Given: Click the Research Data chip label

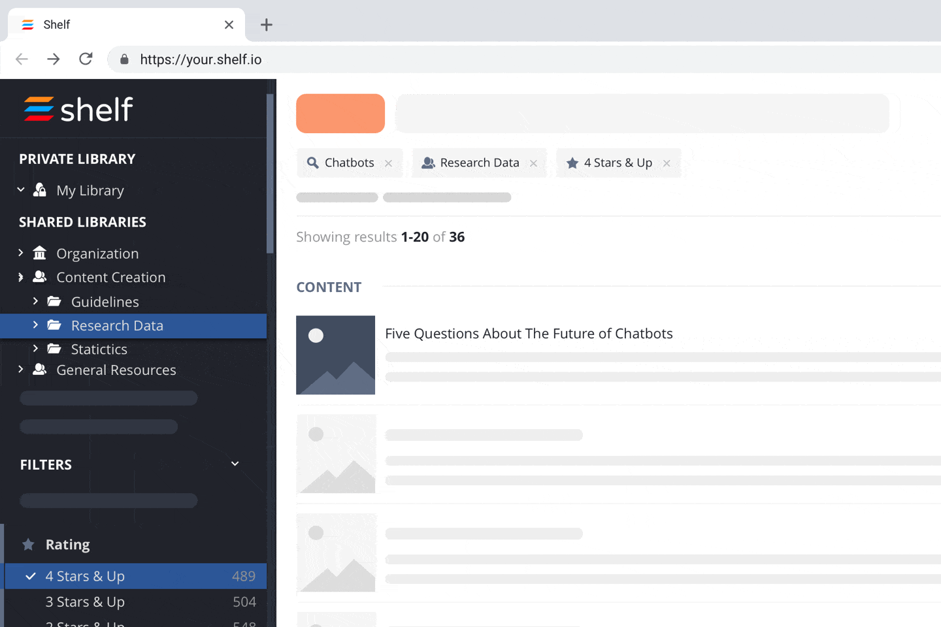Looking at the screenshot, I should click(480, 163).
